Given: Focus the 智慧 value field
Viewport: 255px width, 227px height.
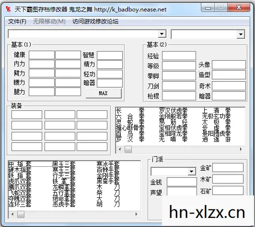Looking at the screenshot, I should 110,55.
